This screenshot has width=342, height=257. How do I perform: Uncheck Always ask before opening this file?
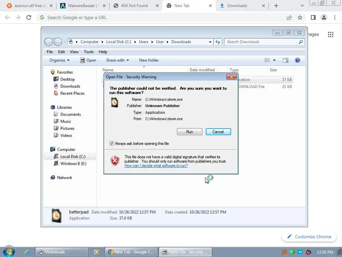click(112, 144)
